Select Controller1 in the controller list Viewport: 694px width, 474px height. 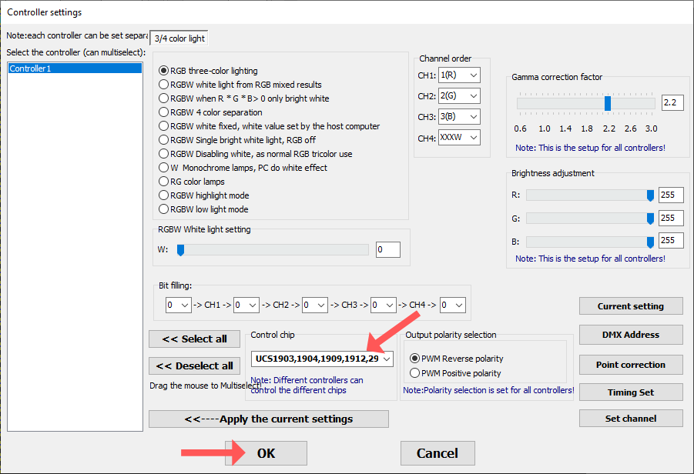74,67
